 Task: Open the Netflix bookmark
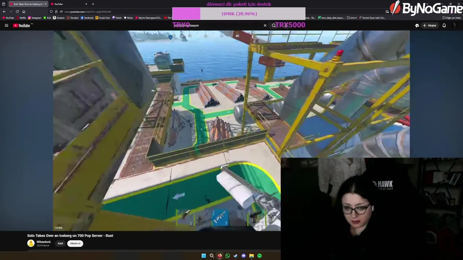21,18
